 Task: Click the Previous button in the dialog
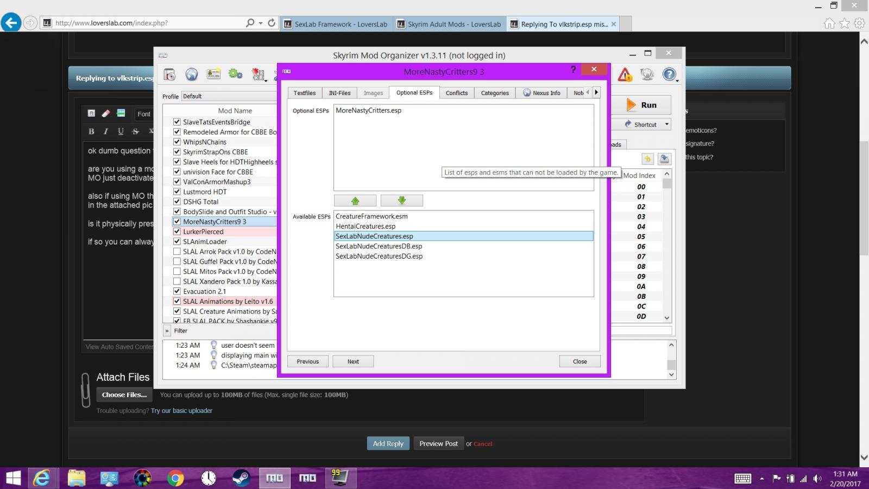(x=308, y=361)
